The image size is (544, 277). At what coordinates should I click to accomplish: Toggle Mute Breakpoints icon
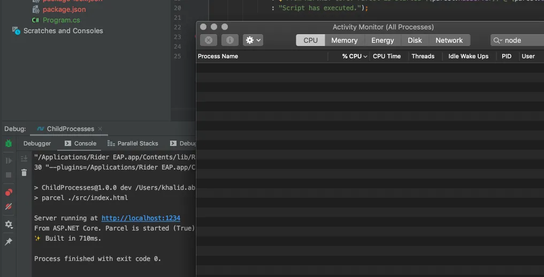pos(9,206)
